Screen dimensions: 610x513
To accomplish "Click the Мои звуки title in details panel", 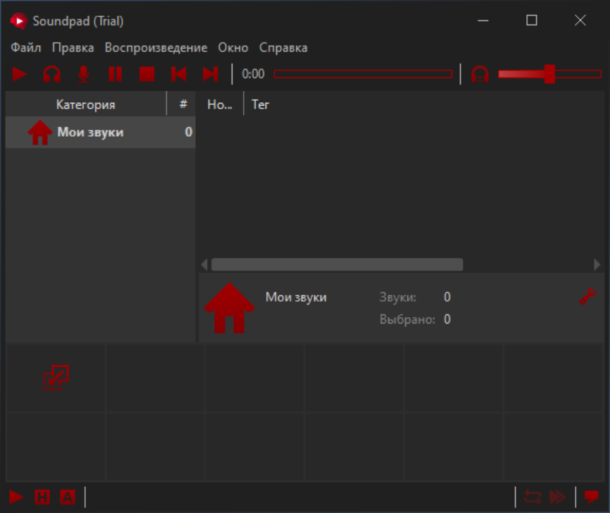I will (x=296, y=297).
